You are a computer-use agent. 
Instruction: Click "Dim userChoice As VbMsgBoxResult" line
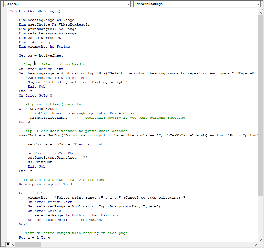(x=54, y=24)
